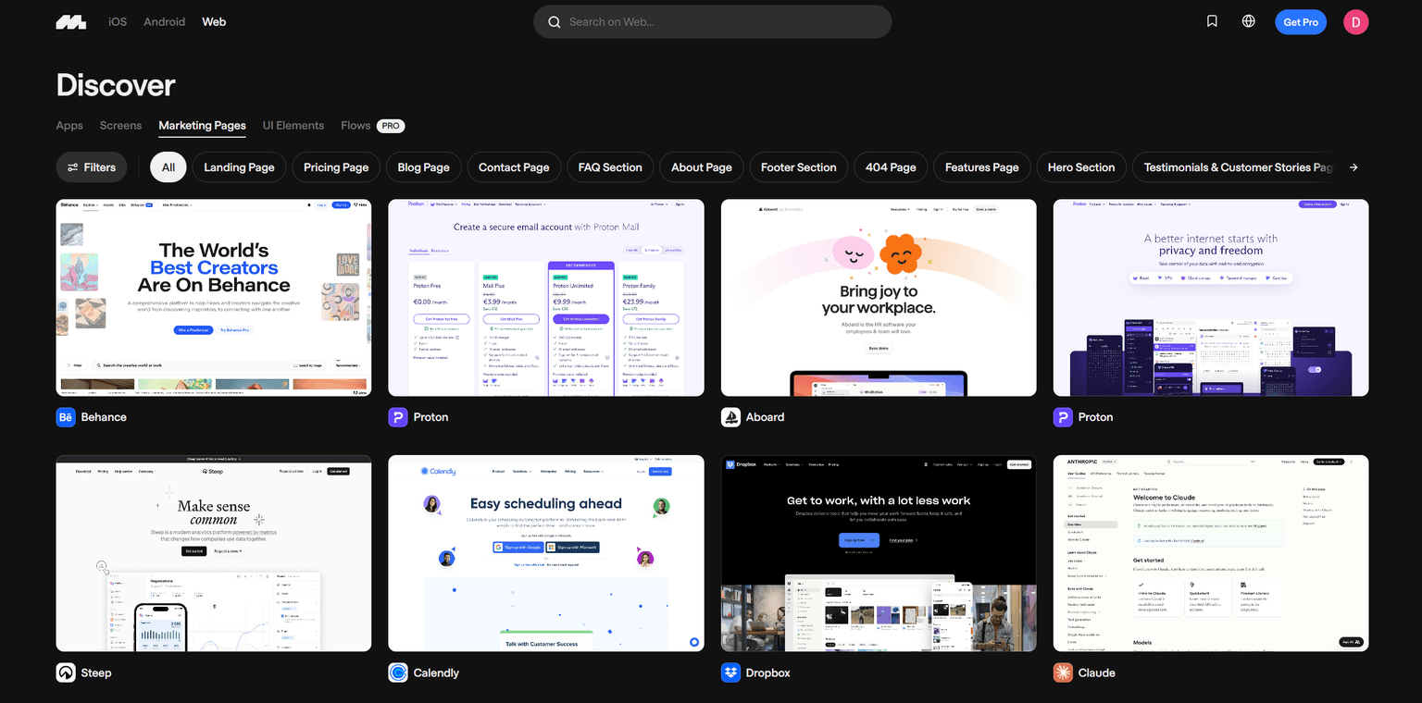
Task: Click the Calendly name label
Action: [x=436, y=672]
